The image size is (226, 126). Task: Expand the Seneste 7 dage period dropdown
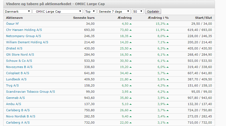point(114,12)
